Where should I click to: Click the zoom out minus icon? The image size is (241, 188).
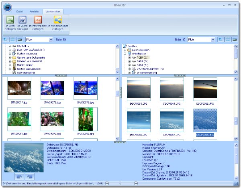tap(107, 183)
